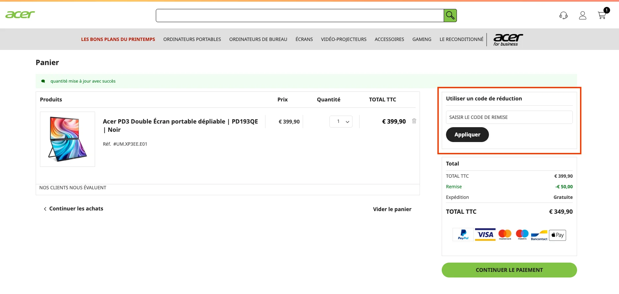
Task: Click the Acer logo in the header
Action: click(20, 15)
